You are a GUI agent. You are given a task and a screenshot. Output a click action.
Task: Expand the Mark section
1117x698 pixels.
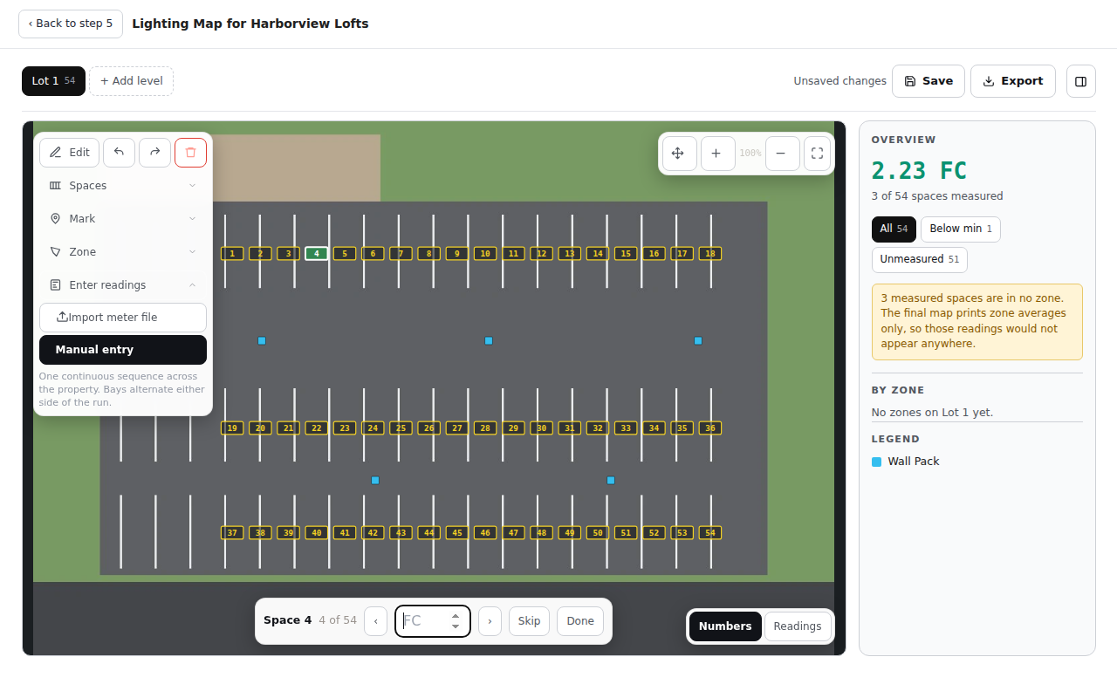(123, 219)
